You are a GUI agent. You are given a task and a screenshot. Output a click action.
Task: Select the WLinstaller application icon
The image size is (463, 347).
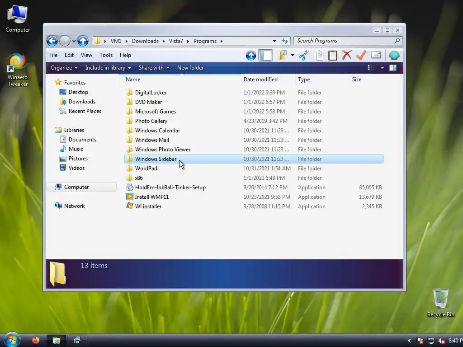pos(130,206)
